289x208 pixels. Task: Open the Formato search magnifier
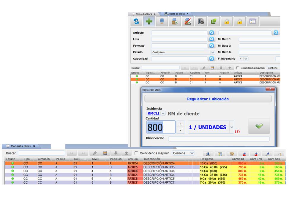pos(211,45)
